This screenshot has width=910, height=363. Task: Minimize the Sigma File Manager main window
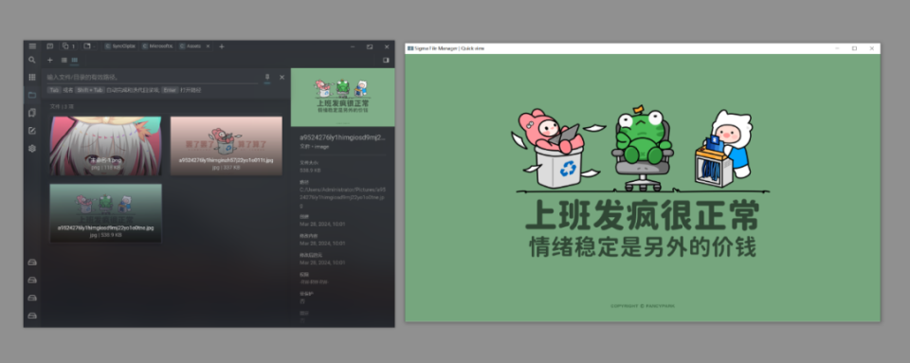click(353, 46)
